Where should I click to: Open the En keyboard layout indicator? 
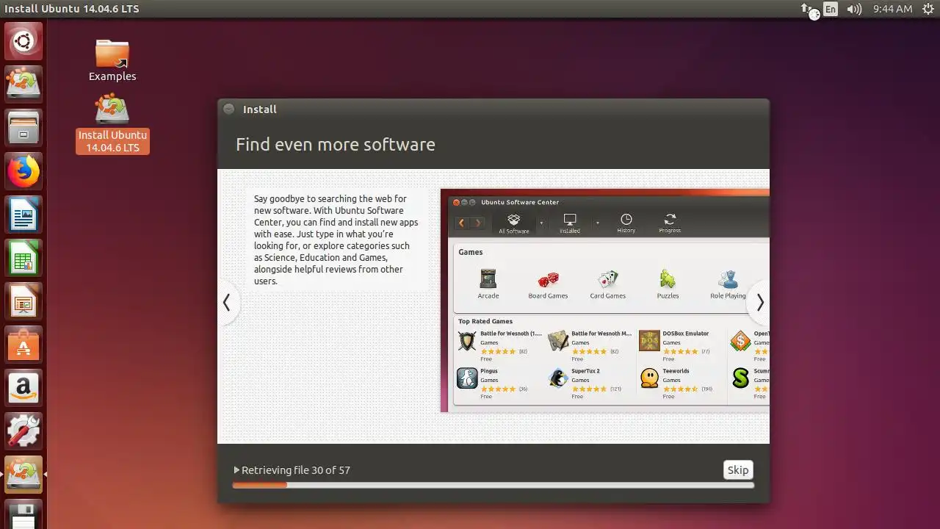tap(831, 9)
